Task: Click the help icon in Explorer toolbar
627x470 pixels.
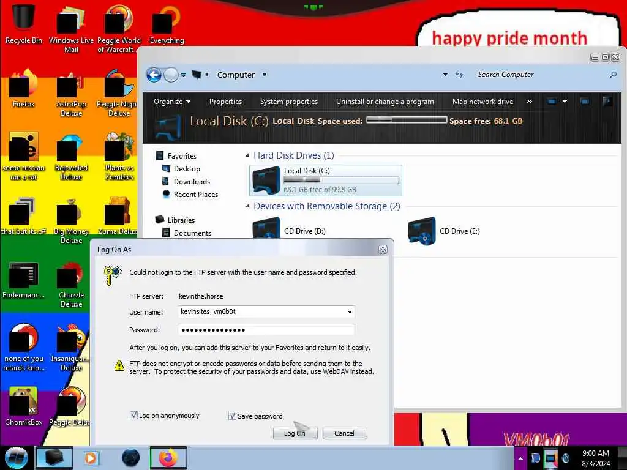Action: [607, 102]
